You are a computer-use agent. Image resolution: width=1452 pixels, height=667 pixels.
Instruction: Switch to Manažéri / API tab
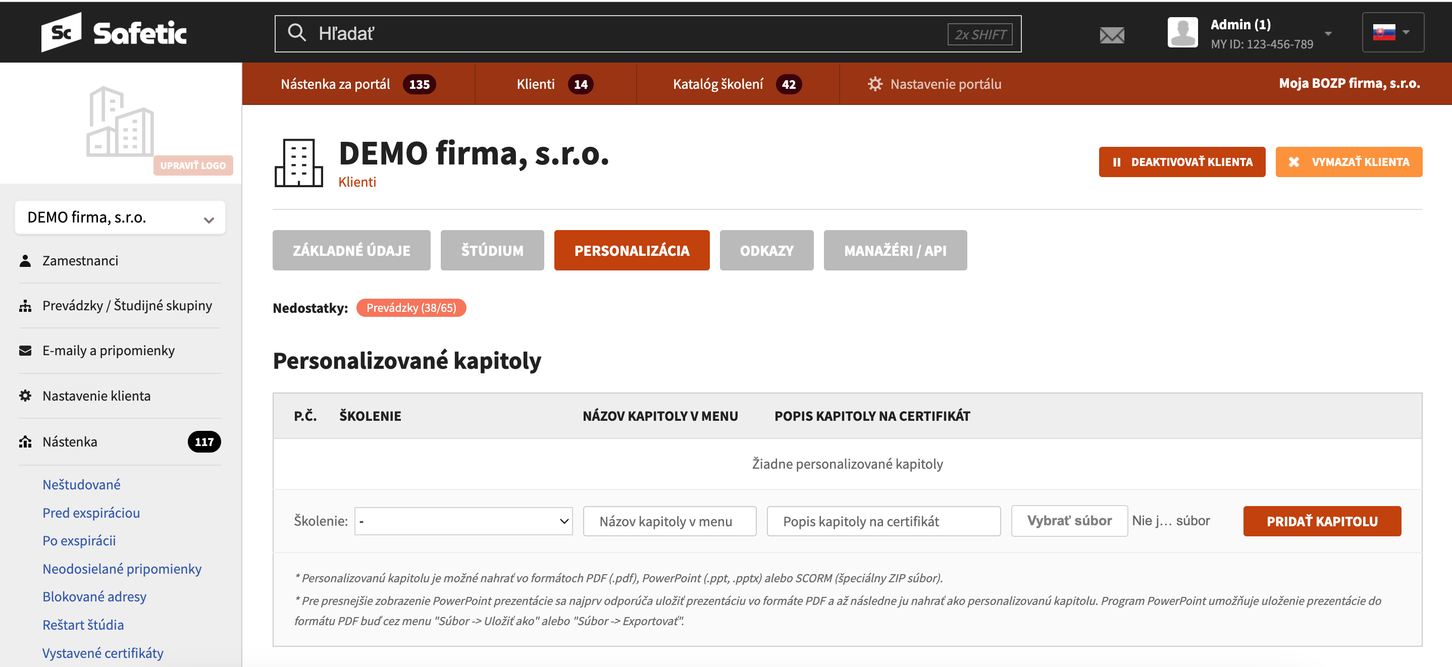[x=895, y=250]
